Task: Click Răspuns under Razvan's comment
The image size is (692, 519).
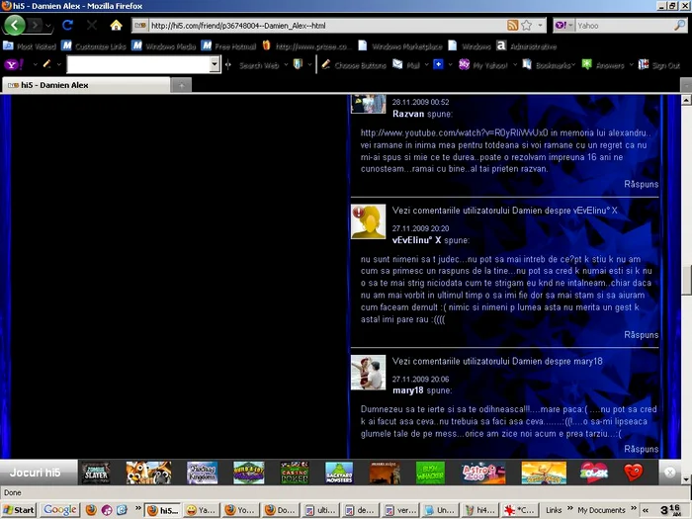Action: coord(642,184)
